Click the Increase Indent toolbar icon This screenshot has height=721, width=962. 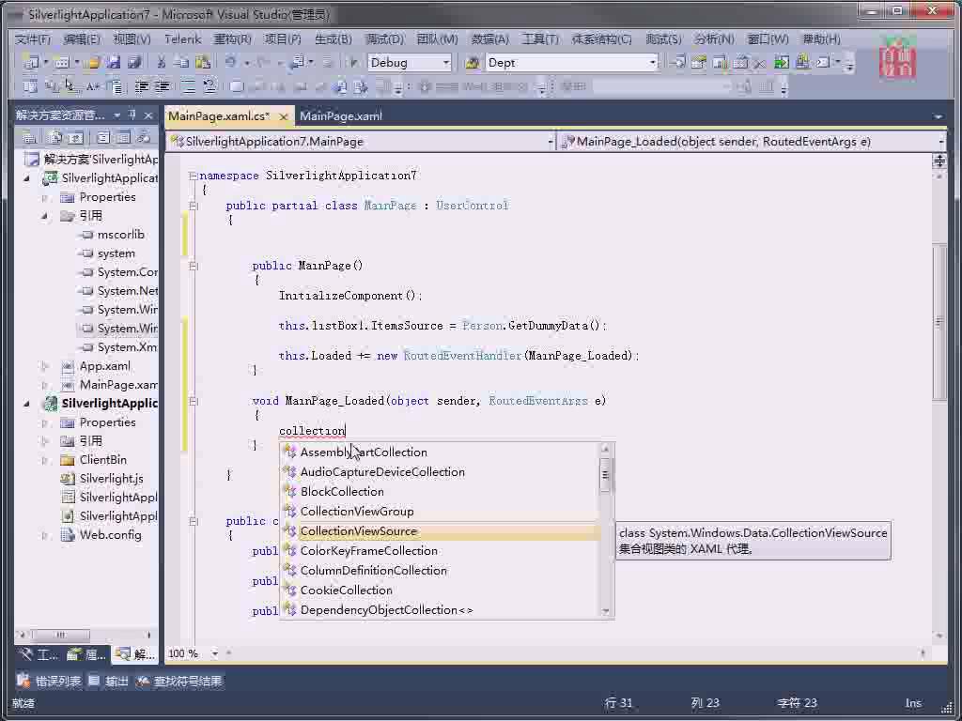pos(162,86)
